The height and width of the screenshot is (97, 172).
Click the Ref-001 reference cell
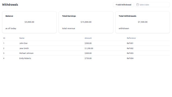pyautogui.click(x=130, y=43)
